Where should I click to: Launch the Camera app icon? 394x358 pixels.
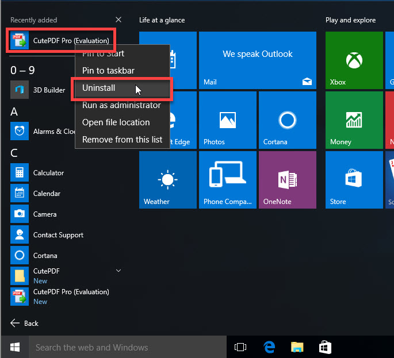[20, 214]
